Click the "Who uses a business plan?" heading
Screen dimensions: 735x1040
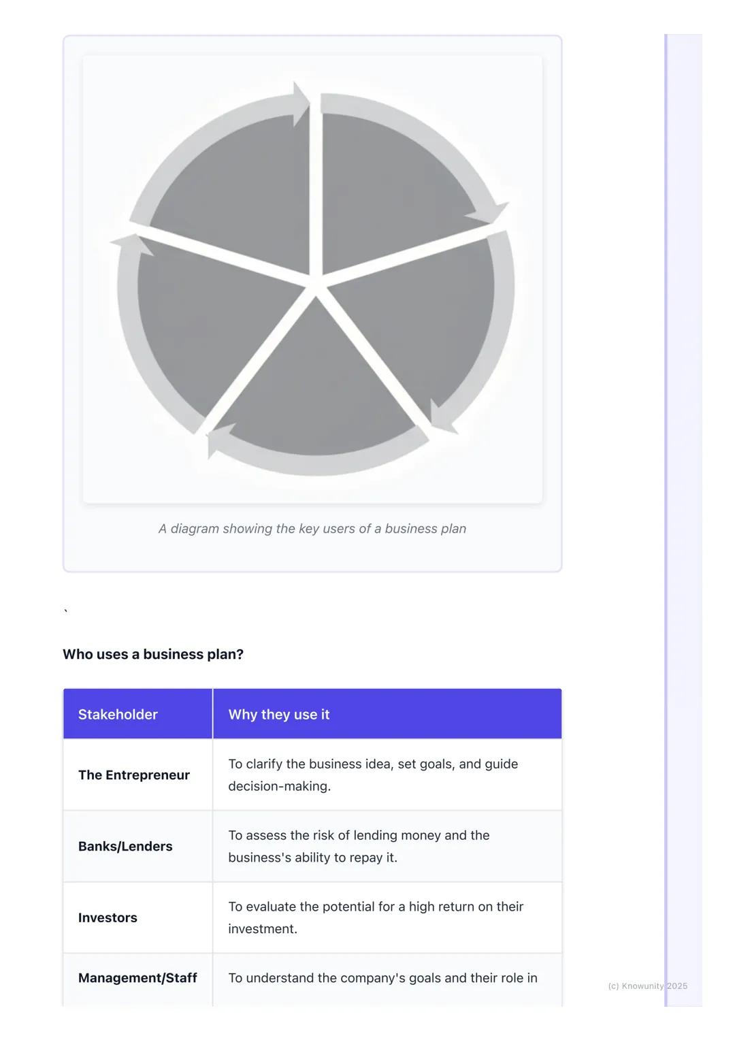[x=153, y=654]
